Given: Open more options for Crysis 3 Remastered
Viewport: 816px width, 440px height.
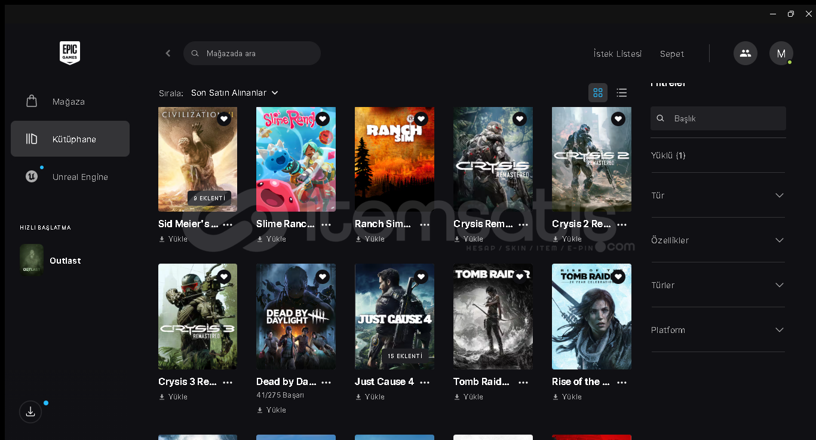Looking at the screenshot, I should [228, 383].
